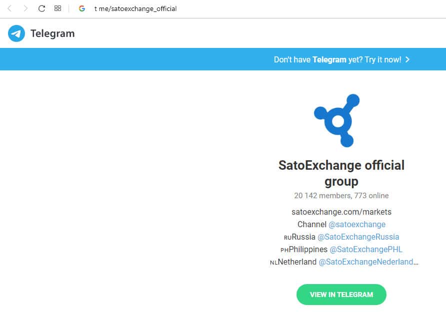The width and height of the screenshot is (446, 326).
Task: Click the arrow chevron in blue banner
Action: pyautogui.click(x=407, y=59)
